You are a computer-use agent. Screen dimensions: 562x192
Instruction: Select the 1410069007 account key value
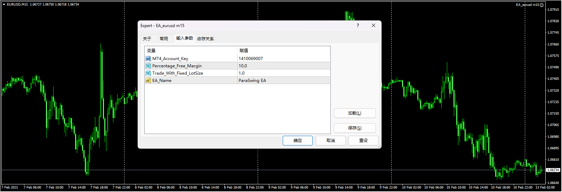pos(251,59)
